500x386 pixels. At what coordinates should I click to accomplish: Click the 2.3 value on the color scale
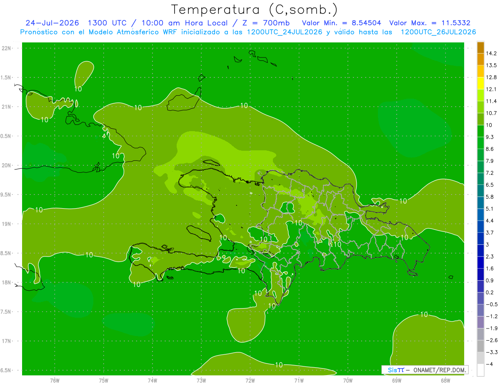coord(490,257)
